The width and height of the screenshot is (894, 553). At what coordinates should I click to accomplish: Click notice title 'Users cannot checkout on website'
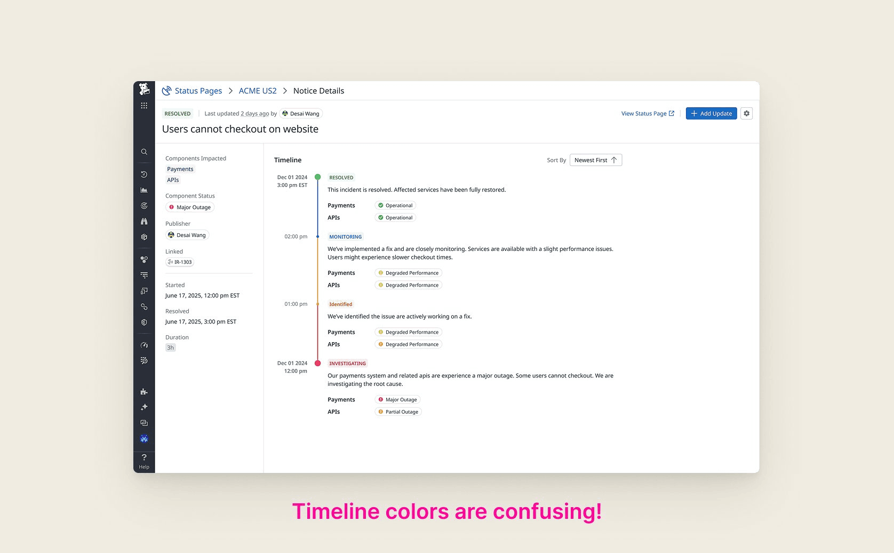240,129
